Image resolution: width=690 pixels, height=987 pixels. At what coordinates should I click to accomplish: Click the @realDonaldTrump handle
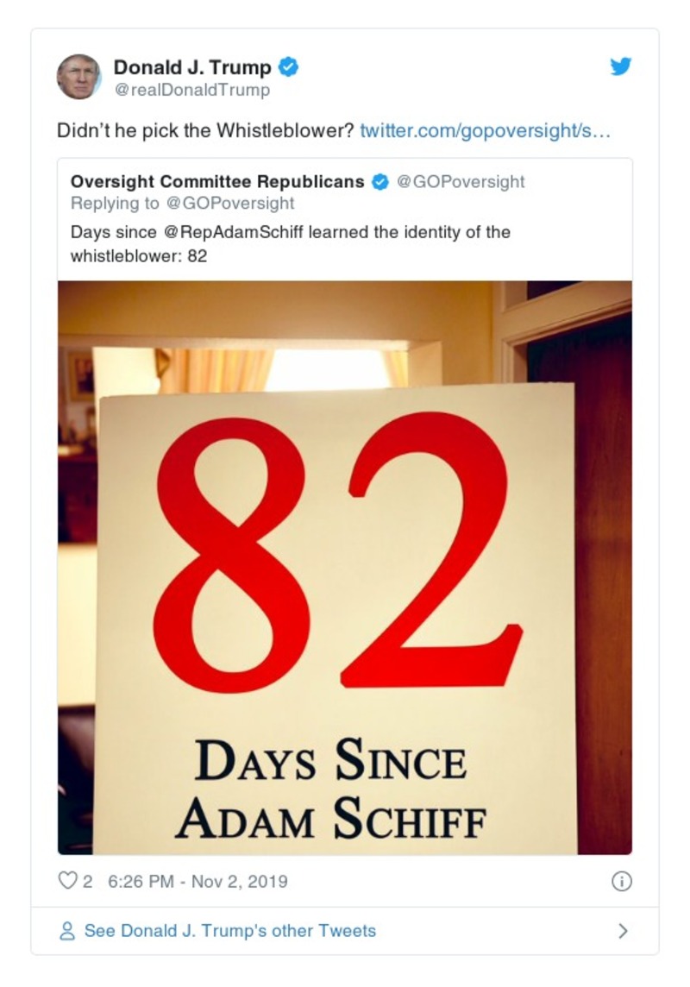pos(191,90)
